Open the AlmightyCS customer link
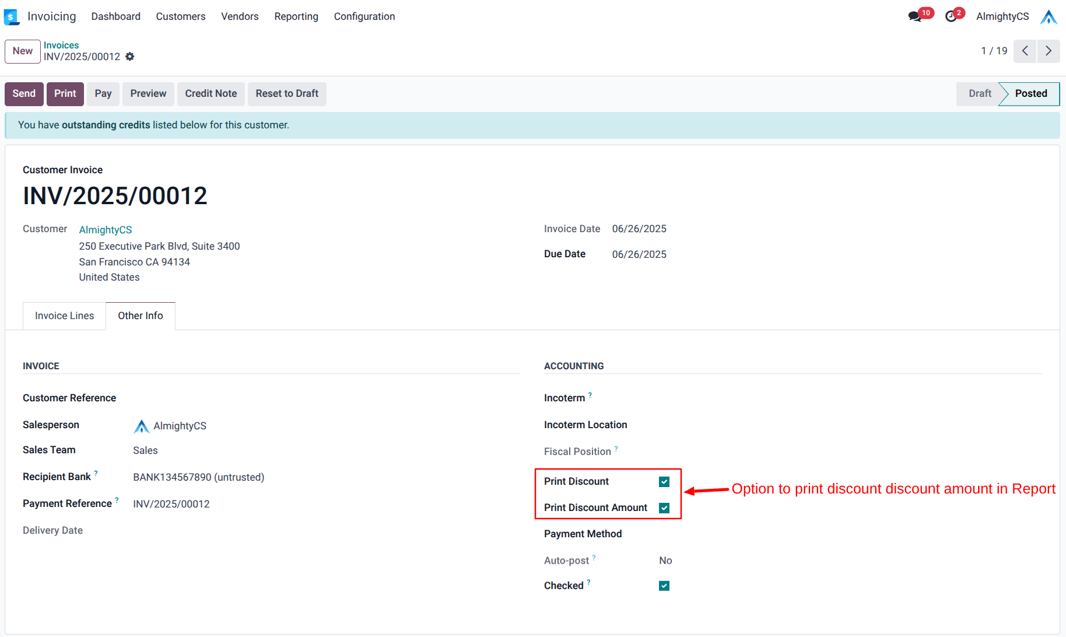Viewport: 1066px width, 637px height. click(x=106, y=230)
